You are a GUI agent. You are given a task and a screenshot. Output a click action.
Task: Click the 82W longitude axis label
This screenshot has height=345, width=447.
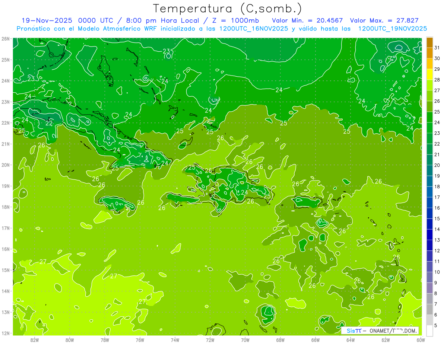[x=34, y=340]
